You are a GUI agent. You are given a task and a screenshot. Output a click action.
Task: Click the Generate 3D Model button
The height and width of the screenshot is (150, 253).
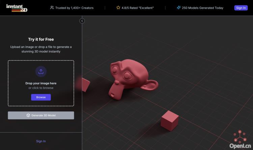(x=41, y=115)
